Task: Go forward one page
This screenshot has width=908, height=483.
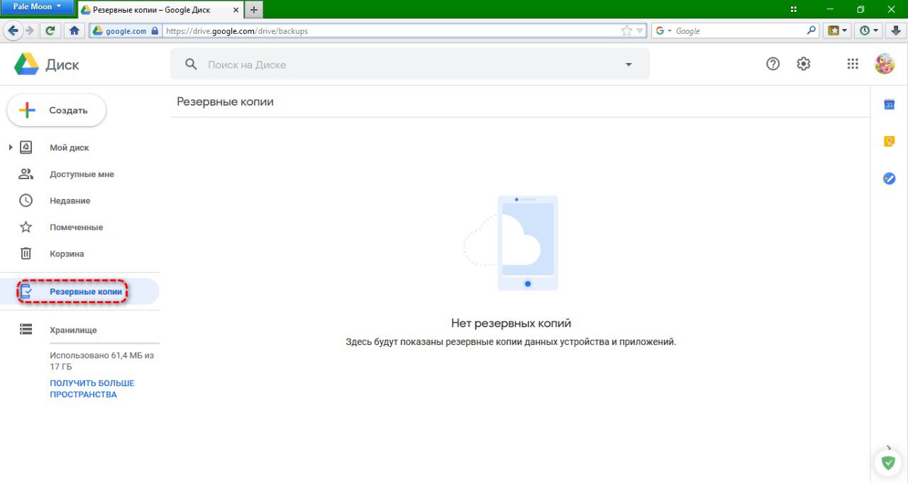Action: [29, 30]
